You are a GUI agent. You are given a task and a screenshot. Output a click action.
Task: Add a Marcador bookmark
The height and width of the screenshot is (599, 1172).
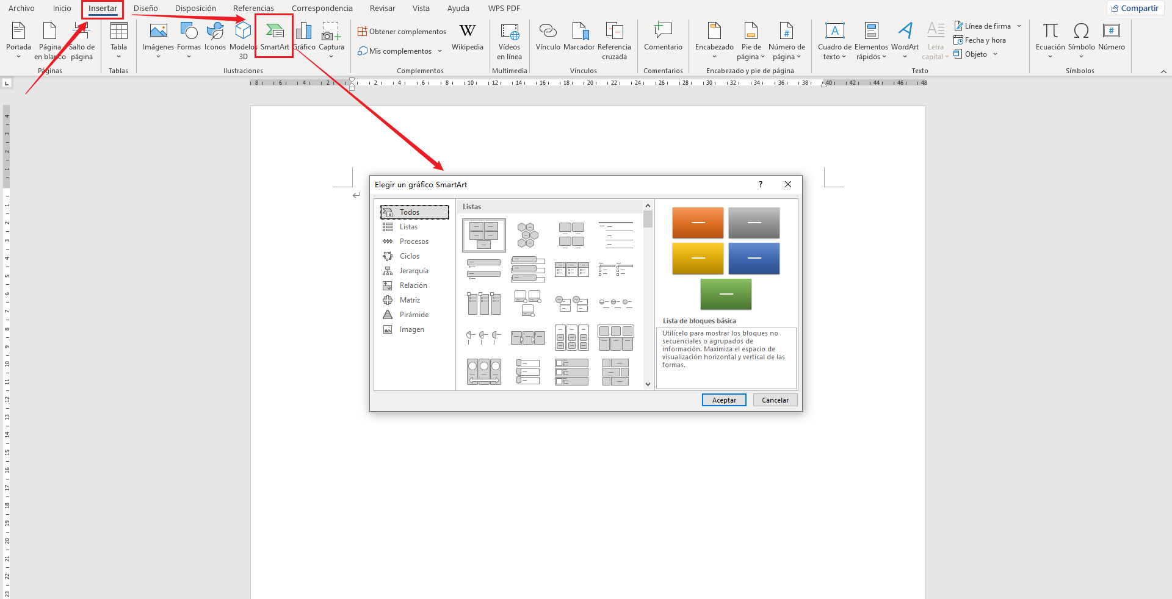coord(579,37)
